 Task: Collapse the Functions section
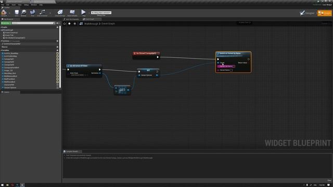[x=1, y=41]
